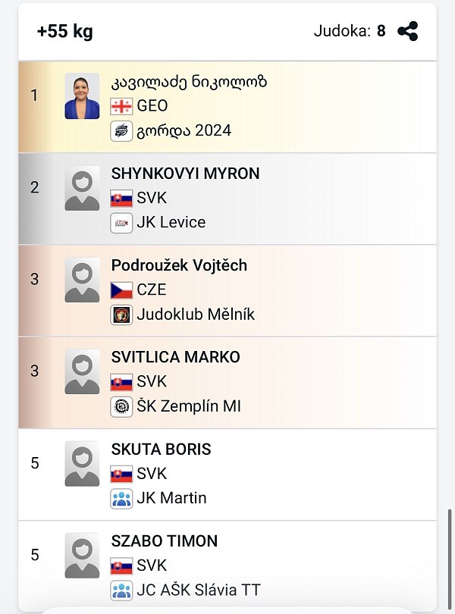Click the share icon beside Judoka count
The width and height of the screenshot is (455, 614).
408,32
